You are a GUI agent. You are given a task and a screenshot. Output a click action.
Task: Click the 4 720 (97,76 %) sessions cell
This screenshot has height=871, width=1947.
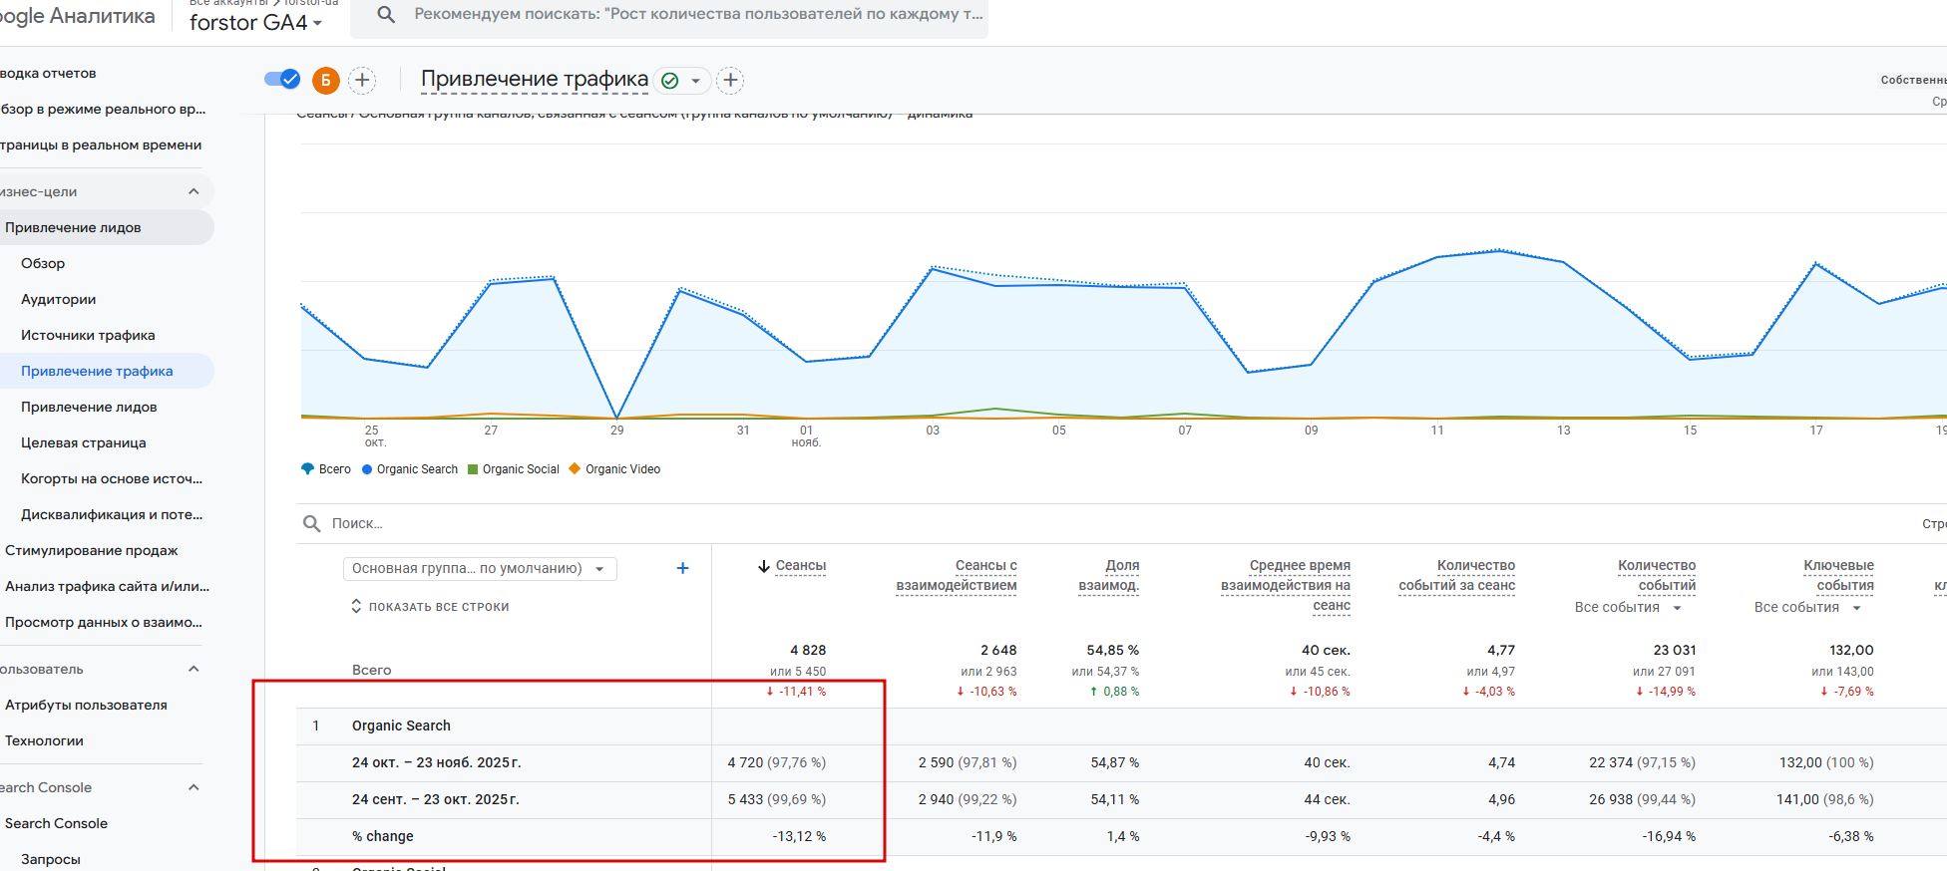[x=777, y=762]
